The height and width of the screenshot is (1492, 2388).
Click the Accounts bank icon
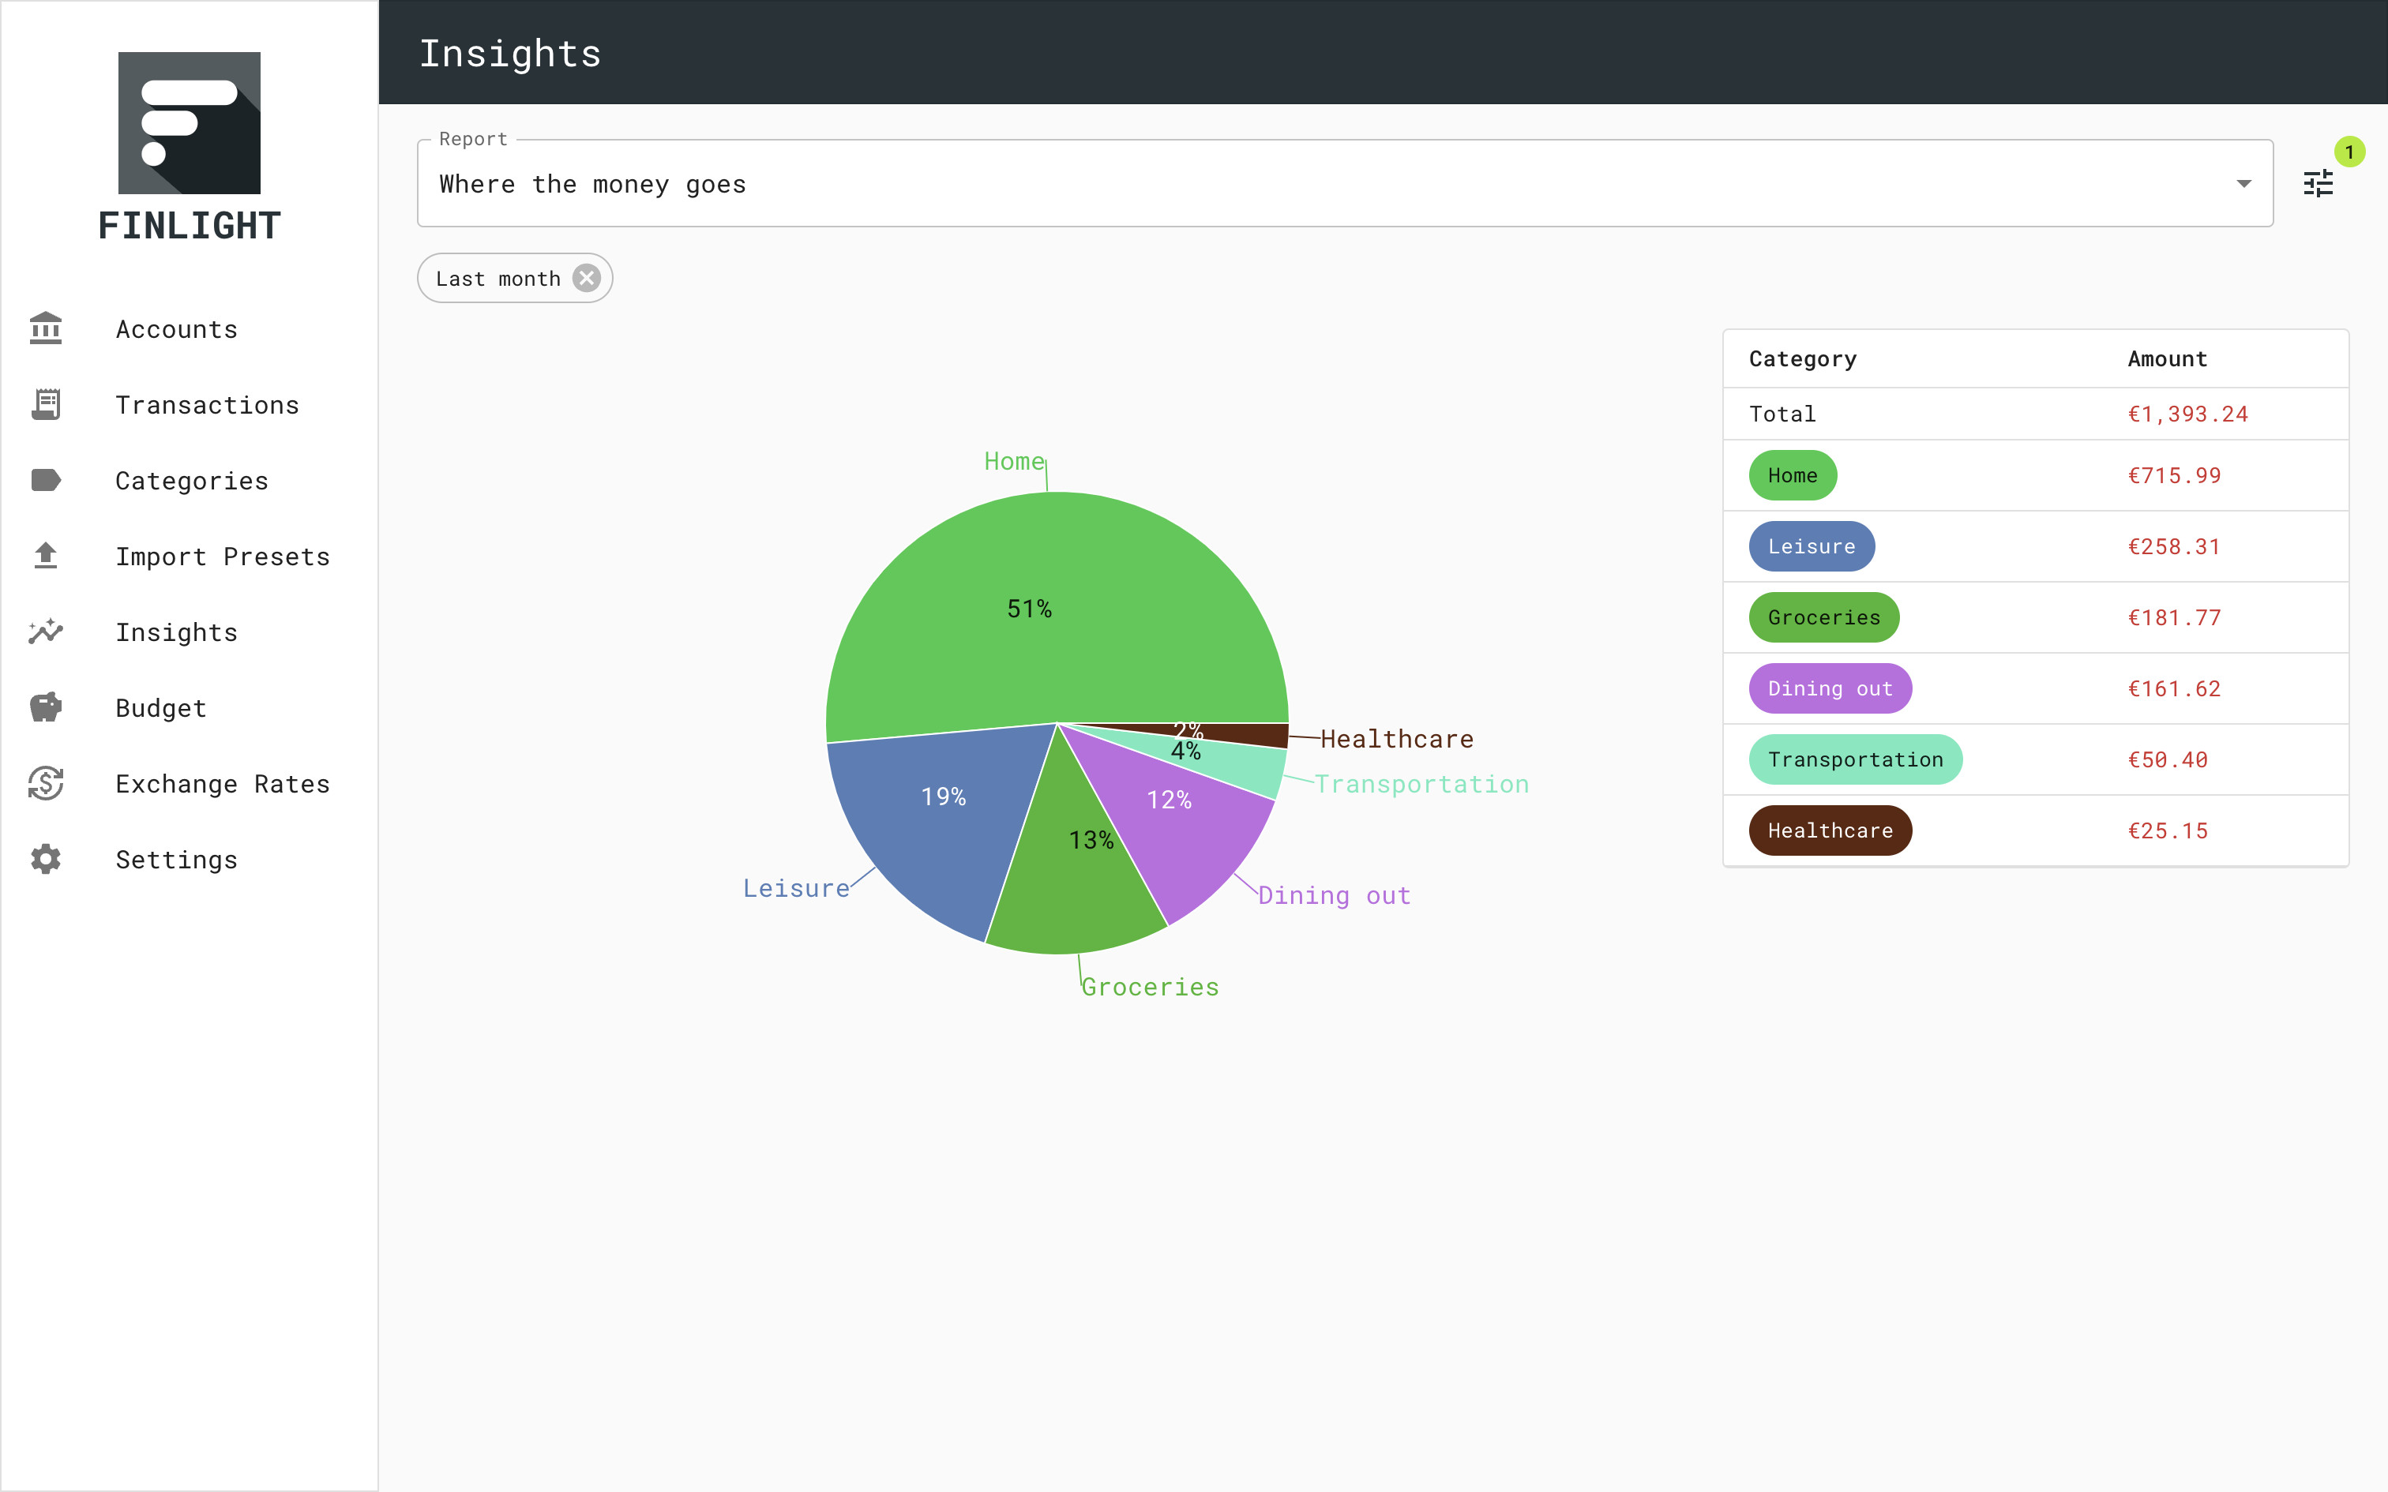point(45,328)
